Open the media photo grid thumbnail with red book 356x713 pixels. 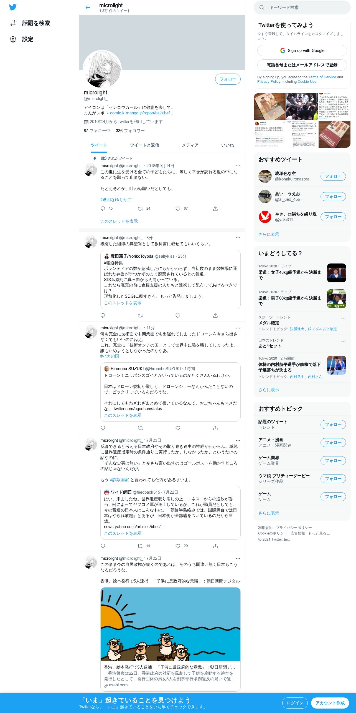(334, 134)
